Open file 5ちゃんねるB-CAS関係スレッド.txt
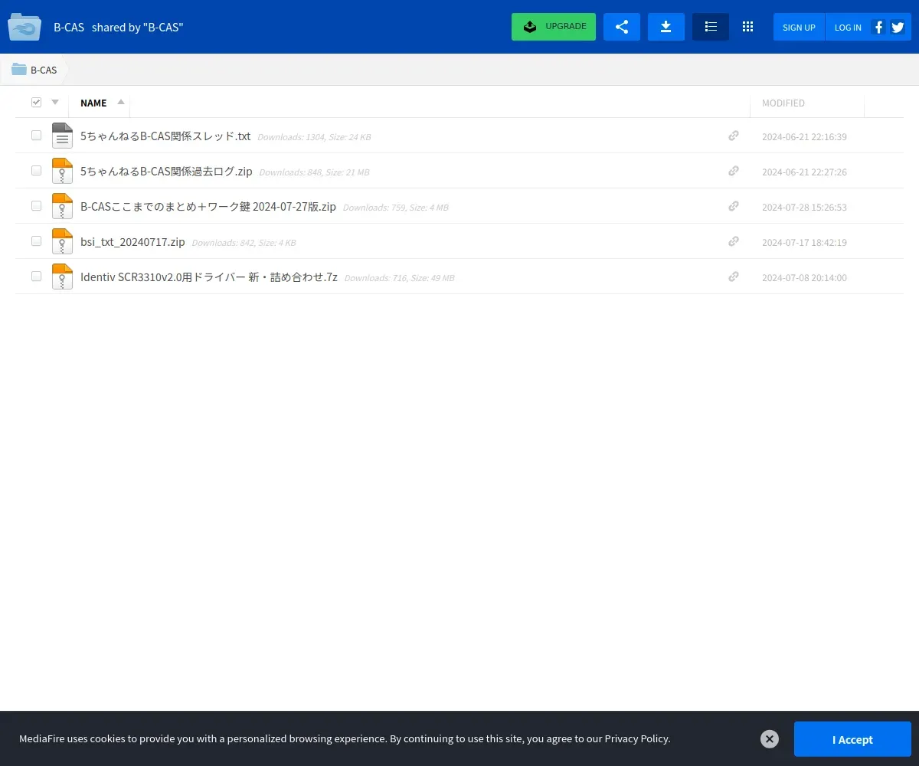The image size is (919, 766). [x=165, y=136]
